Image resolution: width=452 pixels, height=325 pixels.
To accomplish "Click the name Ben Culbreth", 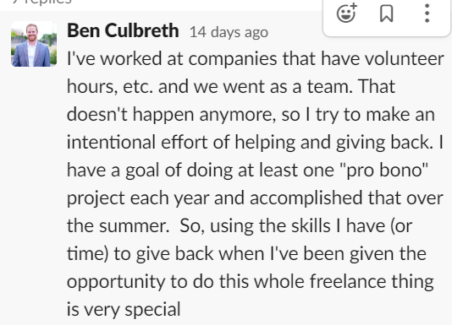I will point(123,30).
